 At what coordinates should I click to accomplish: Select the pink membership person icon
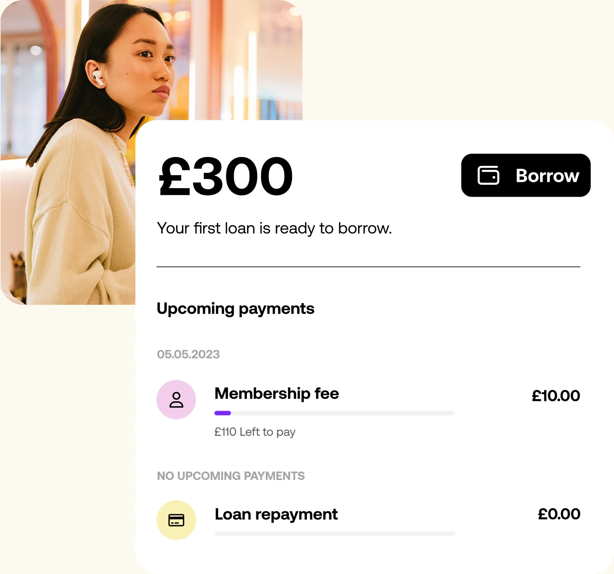point(176,400)
